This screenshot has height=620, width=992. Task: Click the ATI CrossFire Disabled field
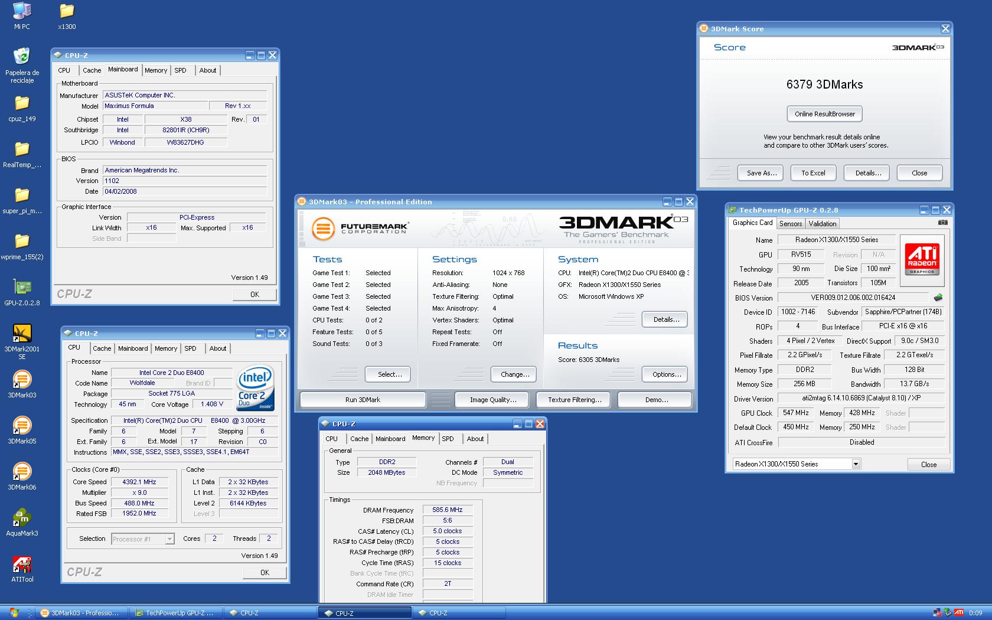point(862,442)
